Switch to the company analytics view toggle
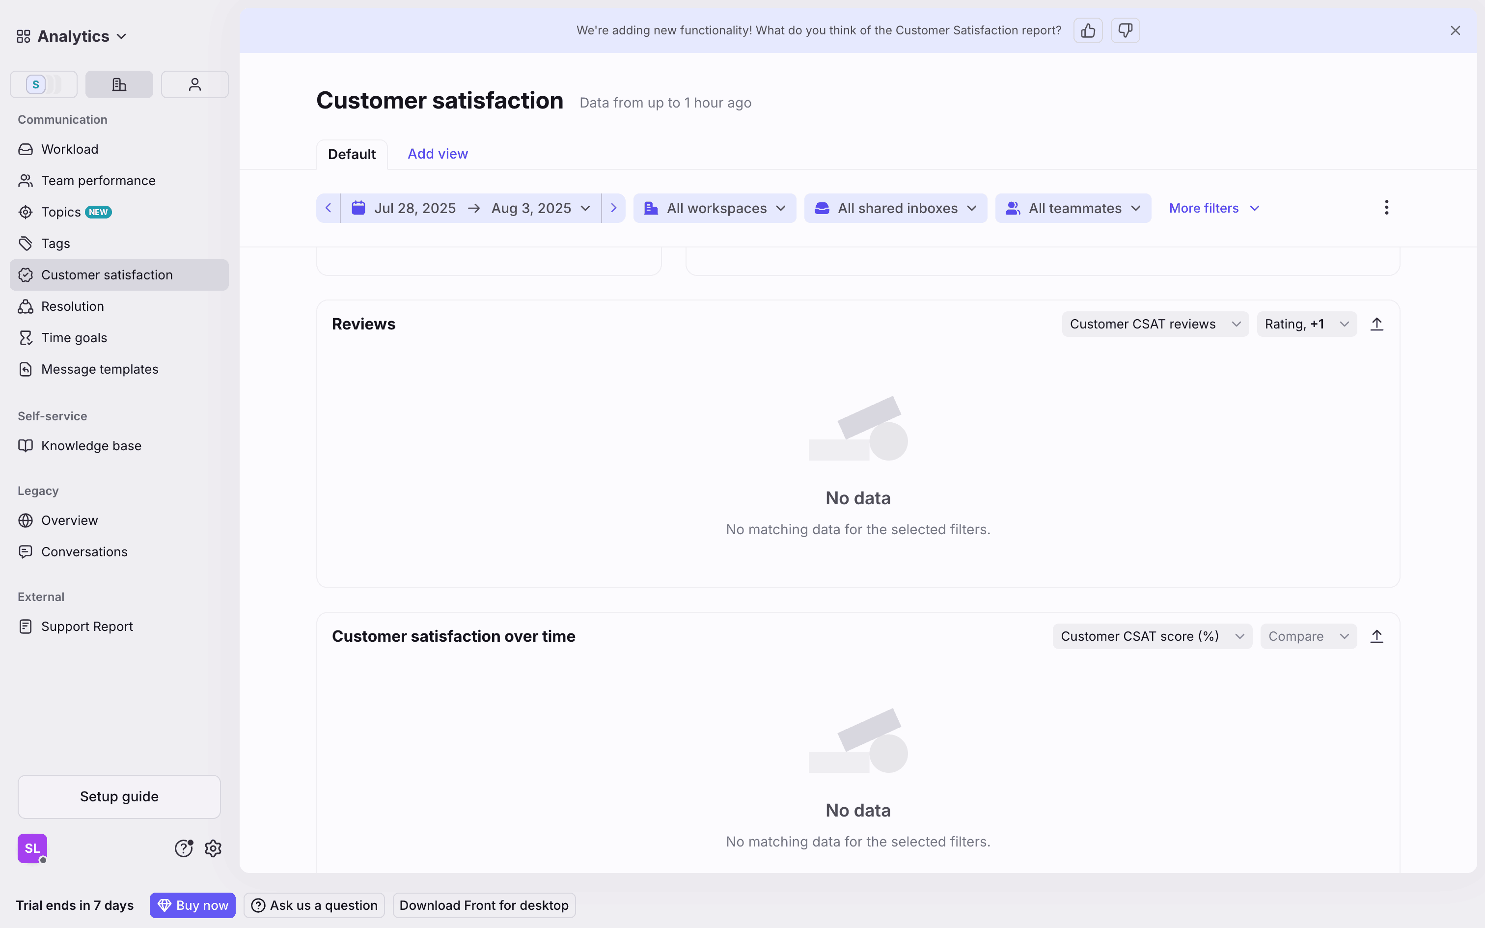Image resolution: width=1485 pixels, height=928 pixels. tap(119, 84)
